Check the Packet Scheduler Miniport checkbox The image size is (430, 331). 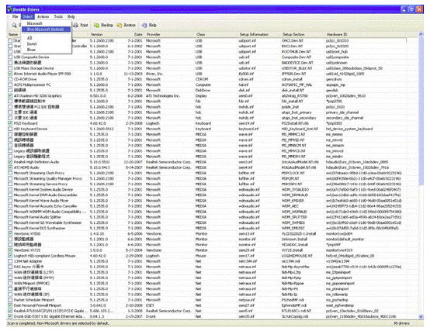point(10,300)
